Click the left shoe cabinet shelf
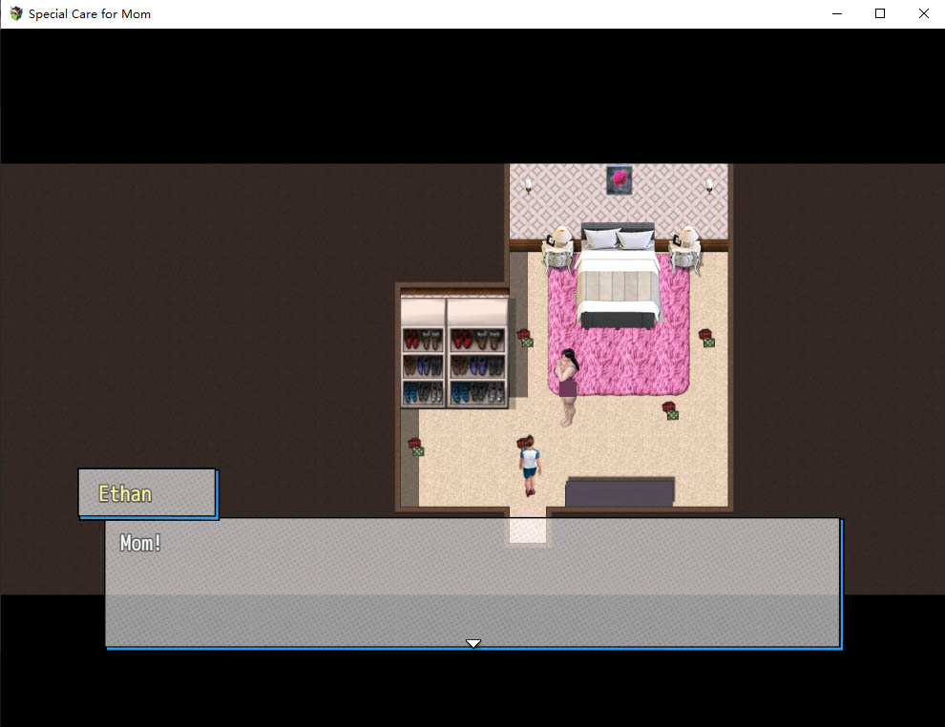 (422, 353)
